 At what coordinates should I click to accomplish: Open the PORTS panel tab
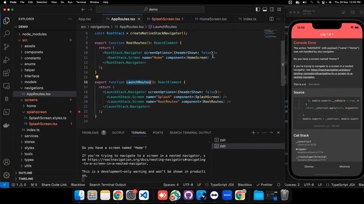(x=158, y=133)
